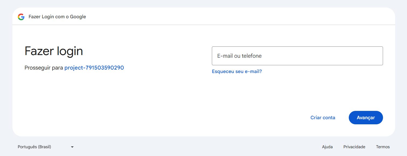
Task: Open the Privacidade link
Action: pos(354,147)
